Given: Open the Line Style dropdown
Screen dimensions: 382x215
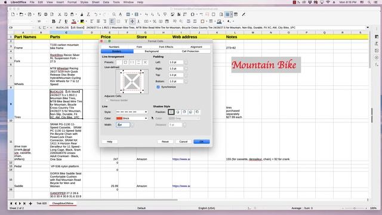Looking at the screenshot, I should pyautogui.click(x=132, y=112).
